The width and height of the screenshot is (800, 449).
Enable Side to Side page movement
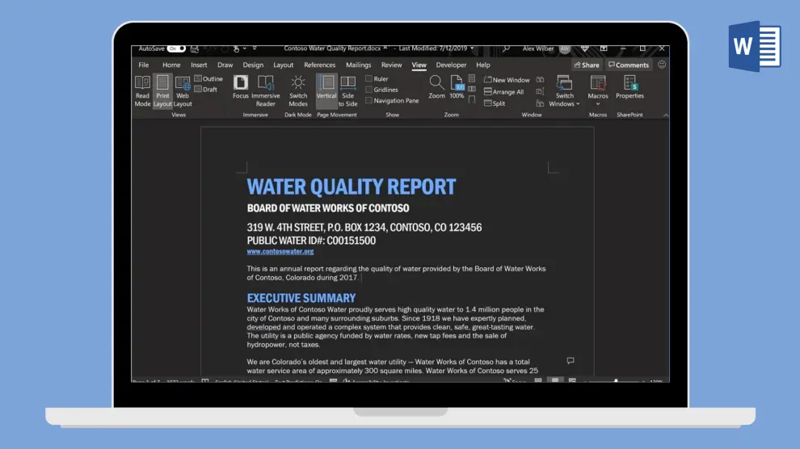tap(348, 90)
